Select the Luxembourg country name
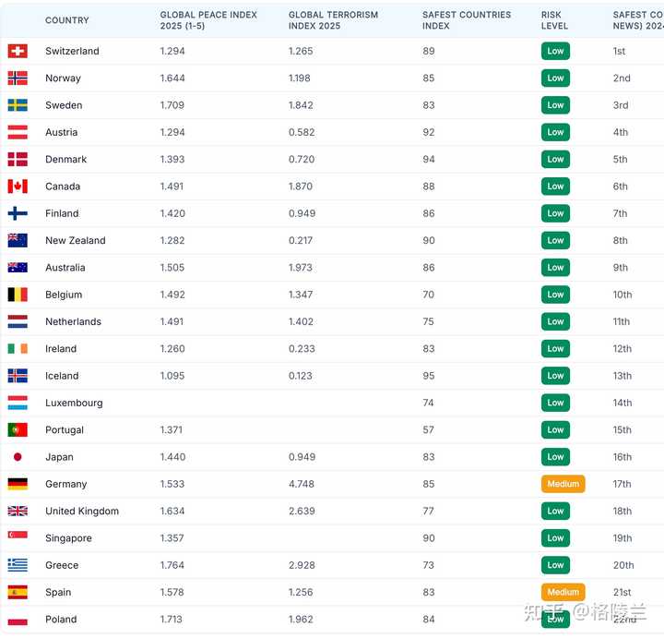 74,404
